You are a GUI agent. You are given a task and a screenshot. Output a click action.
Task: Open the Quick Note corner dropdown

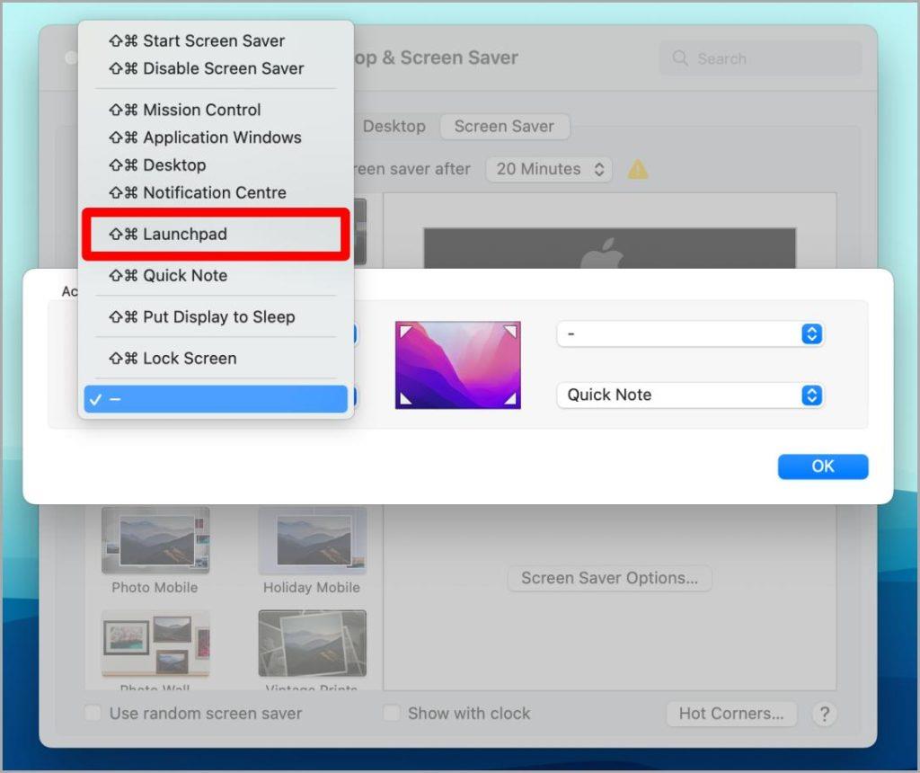690,395
